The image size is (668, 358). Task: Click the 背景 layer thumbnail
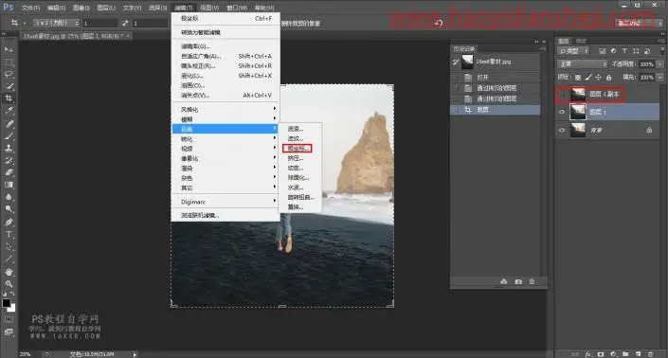pyautogui.click(x=578, y=130)
